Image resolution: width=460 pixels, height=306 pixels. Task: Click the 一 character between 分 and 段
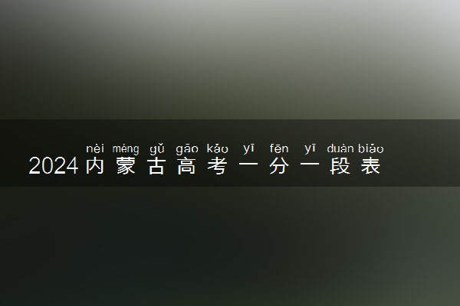(310, 164)
